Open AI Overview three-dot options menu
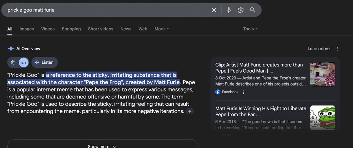The width and height of the screenshot is (353, 148). tap(337, 49)
